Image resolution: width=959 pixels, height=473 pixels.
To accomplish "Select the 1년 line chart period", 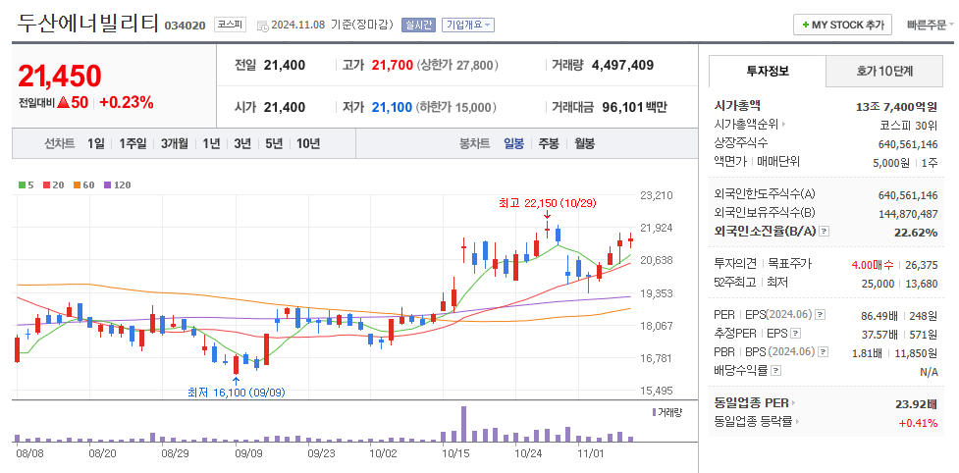I will 211,143.
